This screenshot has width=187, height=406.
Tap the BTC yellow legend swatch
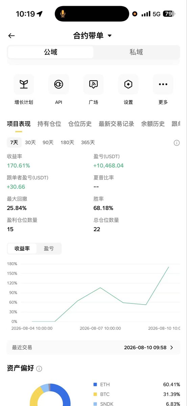tap(95, 394)
